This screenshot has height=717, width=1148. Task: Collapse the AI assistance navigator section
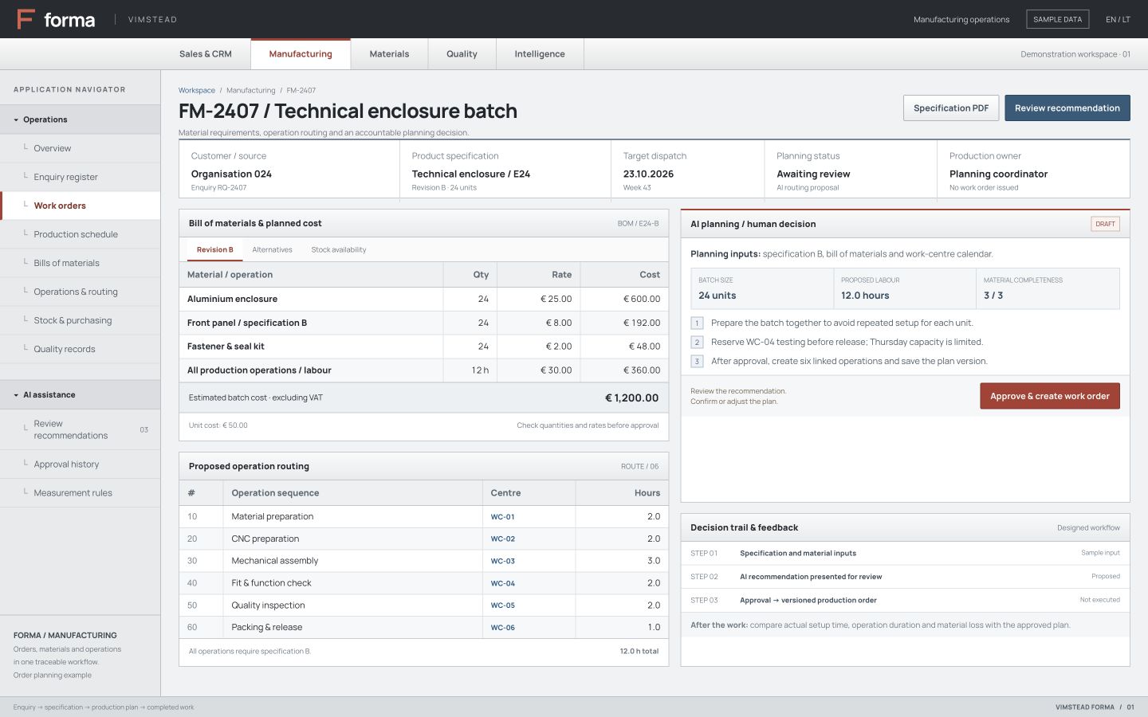pyautogui.click(x=80, y=395)
